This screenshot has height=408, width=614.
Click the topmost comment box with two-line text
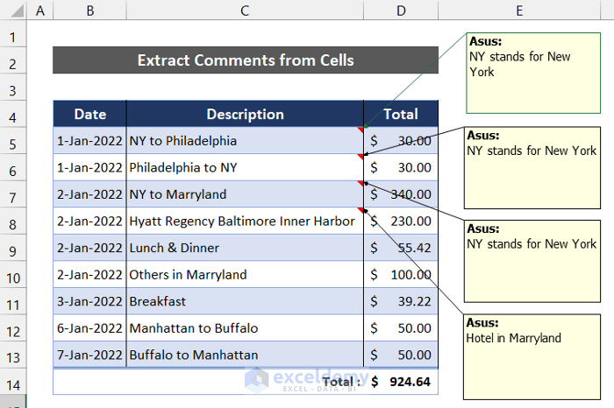521,74
